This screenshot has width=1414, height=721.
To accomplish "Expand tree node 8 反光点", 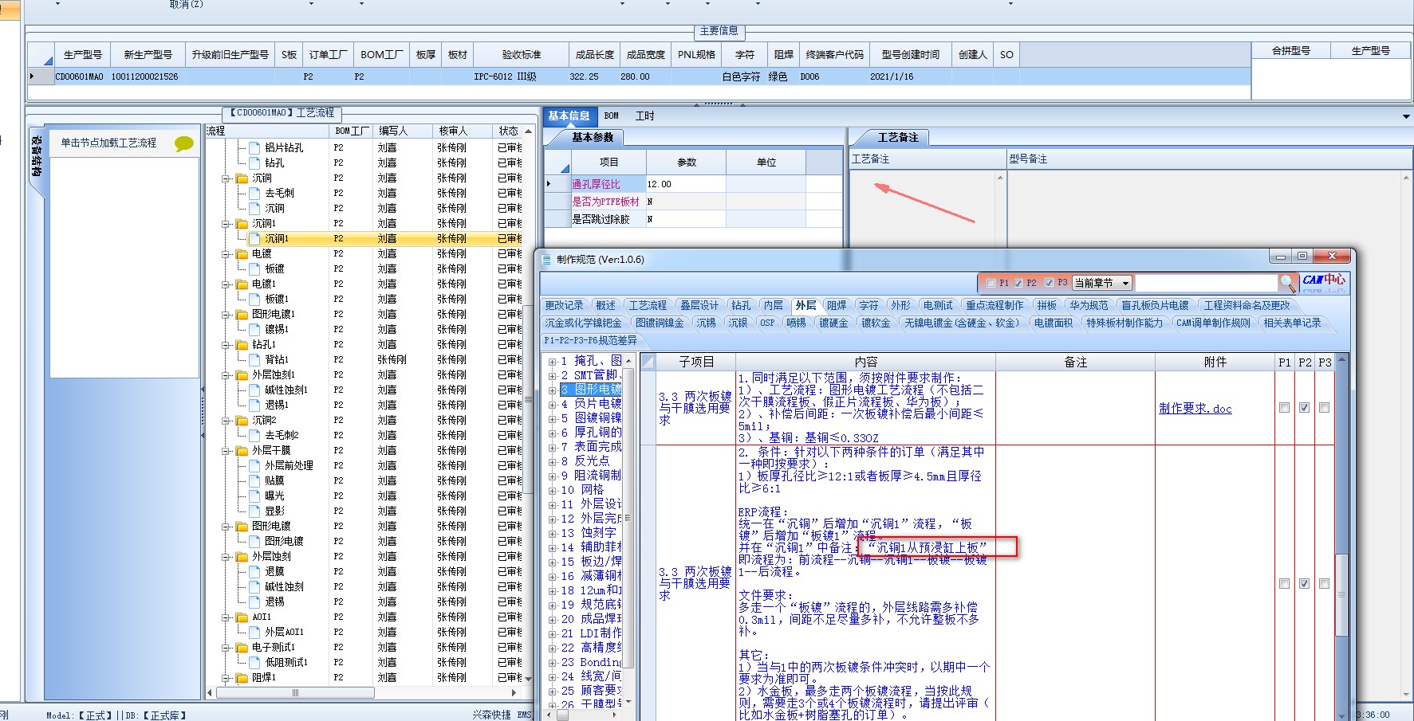I will pyautogui.click(x=552, y=461).
